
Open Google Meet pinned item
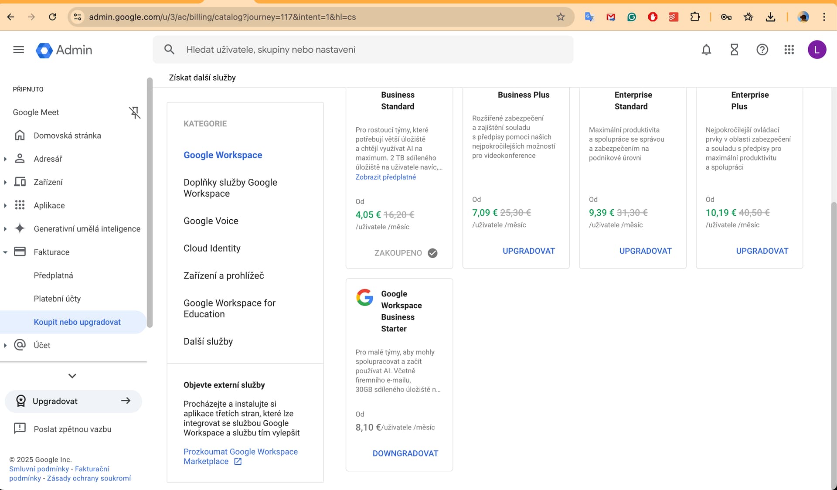pyautogui.click(x=36, y=112)
